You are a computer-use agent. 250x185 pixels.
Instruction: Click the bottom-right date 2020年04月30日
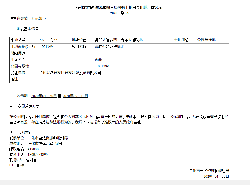point(216,177)
